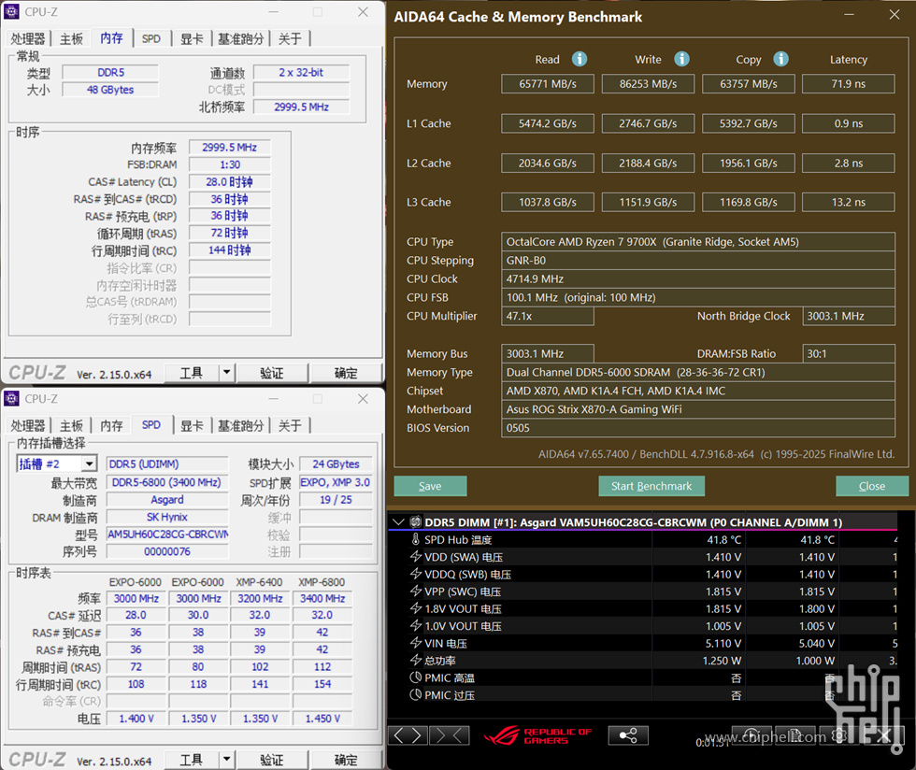
Task: Open 工具 dropdown arrow in memory CPU-Z window
Action: 226,372
